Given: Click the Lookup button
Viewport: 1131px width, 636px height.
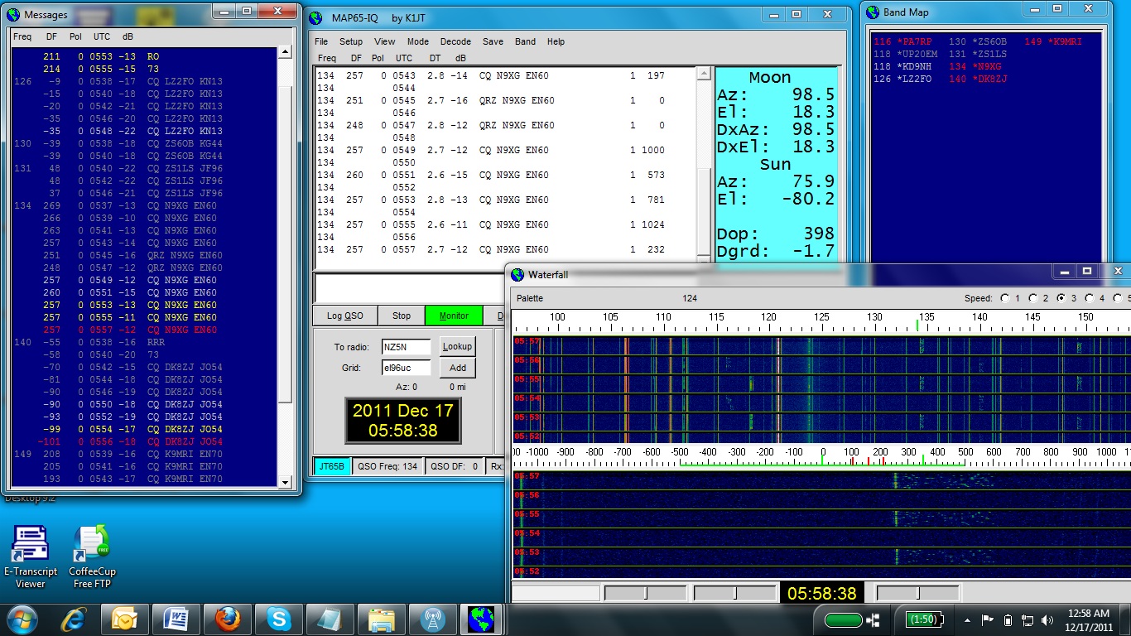Looking at the screenshot, I should [x=457, y=347].
